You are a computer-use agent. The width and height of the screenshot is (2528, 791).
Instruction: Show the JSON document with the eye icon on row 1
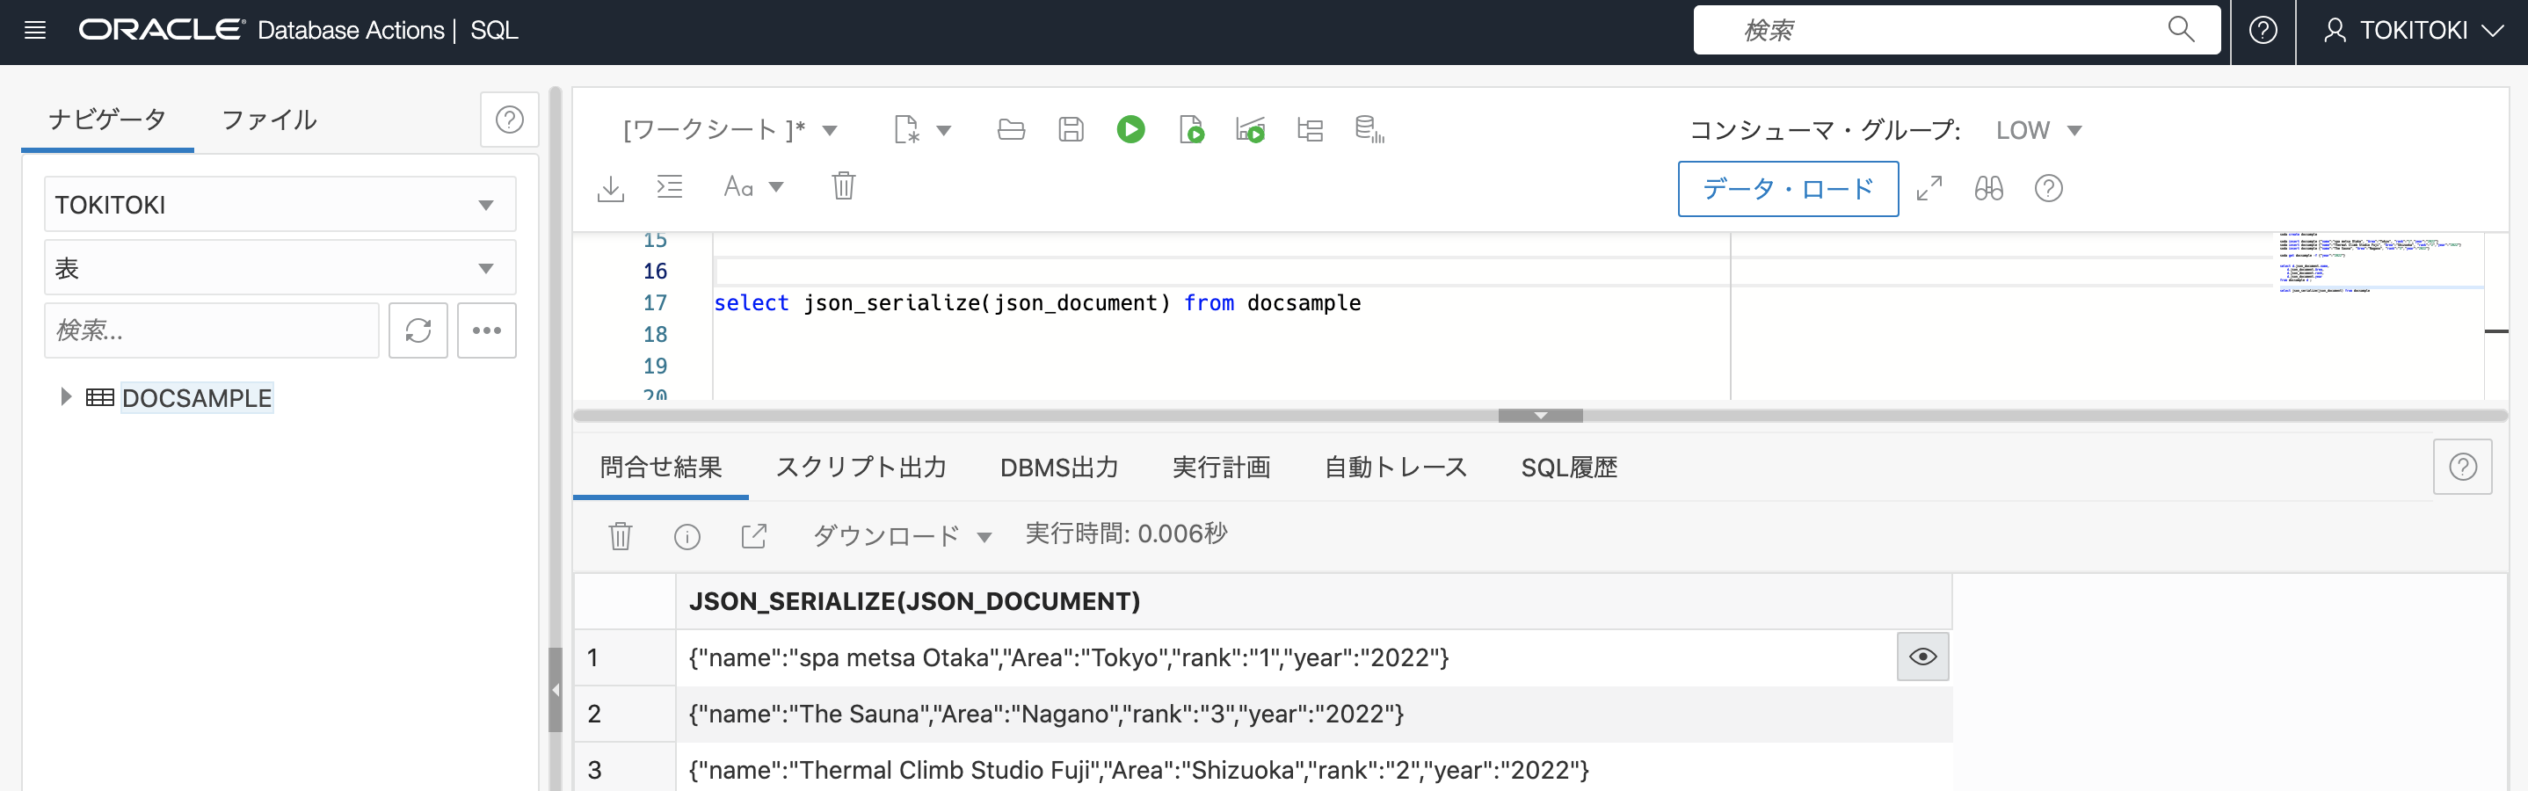[x=1922, y=657]
